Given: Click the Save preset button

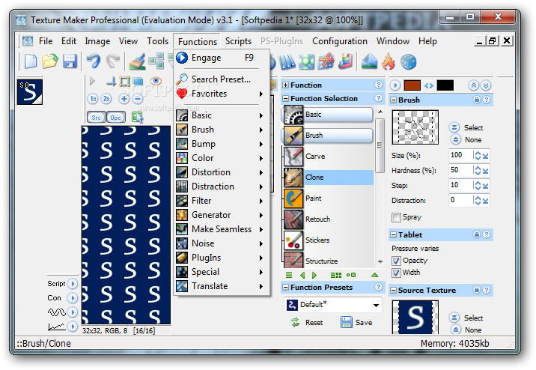Looking at the screenshot, I should [x=356, y=323].
